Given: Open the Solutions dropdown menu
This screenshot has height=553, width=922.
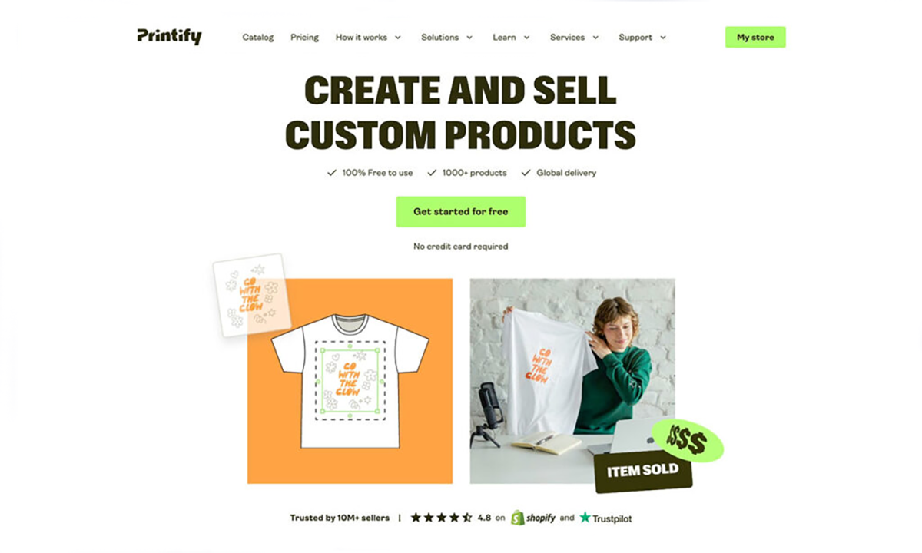Looking at the screenshot, I should [447, 37].
